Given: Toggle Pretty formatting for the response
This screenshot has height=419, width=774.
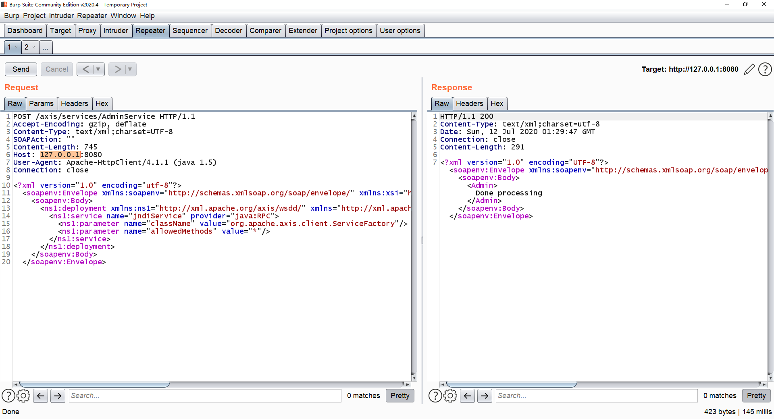Looking at the screenshot, I should [x=756, y=396].
